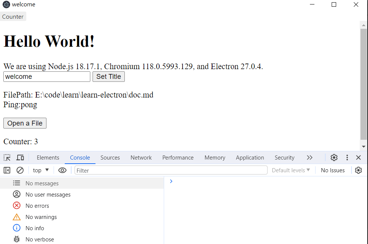Switch to the Sources tab
This screenshot has width=368, height=244.
[110, 157]
